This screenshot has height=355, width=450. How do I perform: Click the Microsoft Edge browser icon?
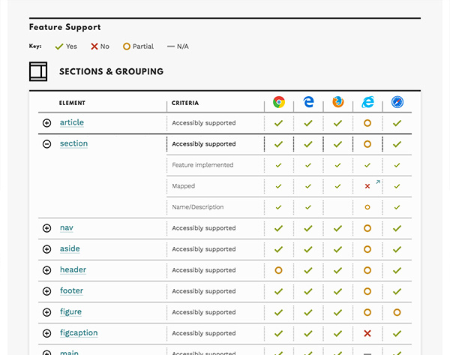click(308, 102)
